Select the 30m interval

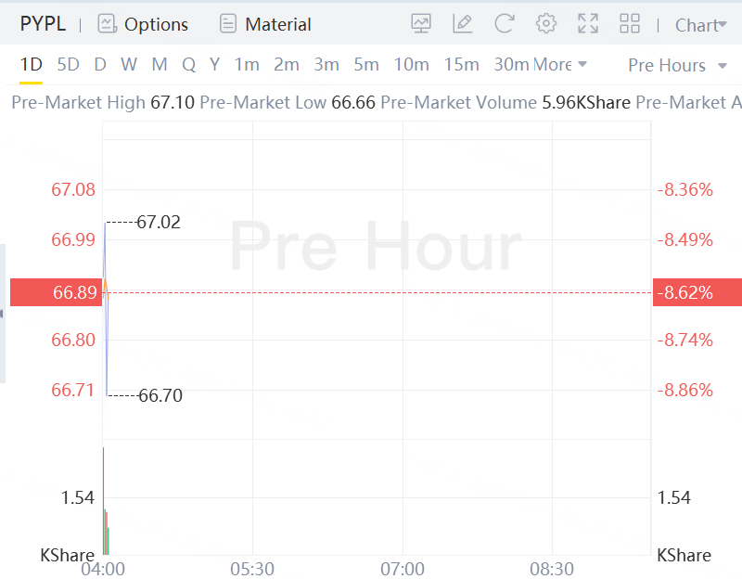pyautogui.click(x=510, y=64)
